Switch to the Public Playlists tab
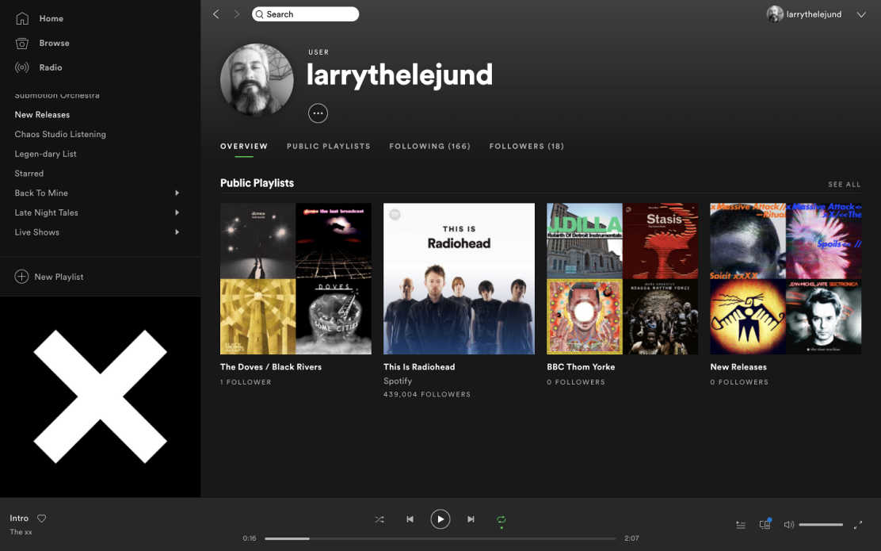 click(329, 146)
